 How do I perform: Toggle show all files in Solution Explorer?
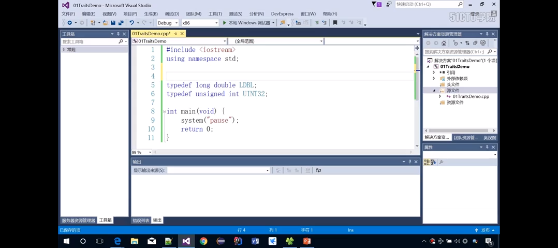(483, 43)
